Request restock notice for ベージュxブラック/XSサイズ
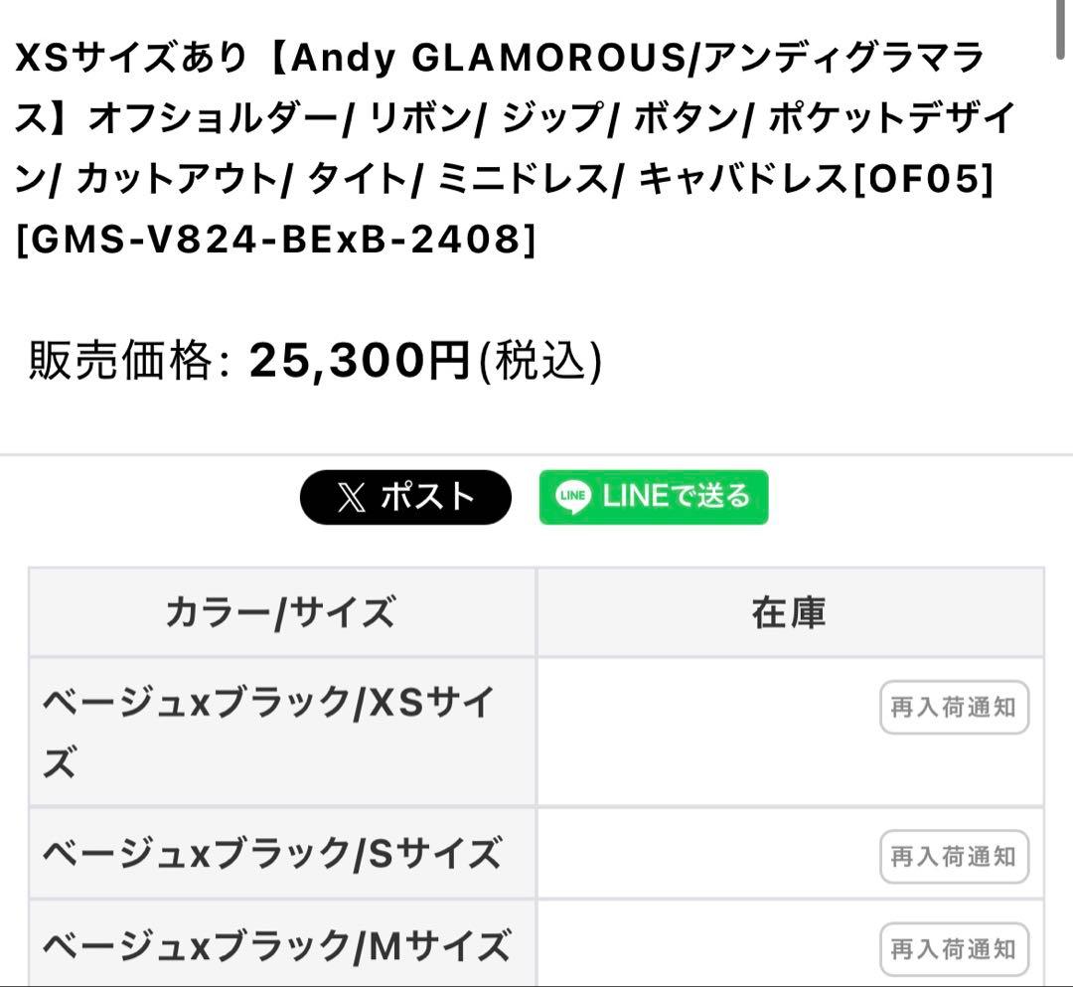The height and width of the screenshot is (987, 1073). [953, 708]
